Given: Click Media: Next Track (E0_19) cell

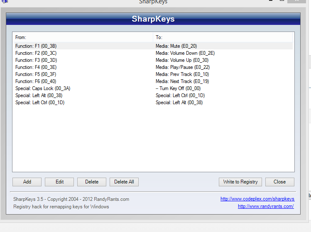Looking at the screenshot, I should [182, 81].
